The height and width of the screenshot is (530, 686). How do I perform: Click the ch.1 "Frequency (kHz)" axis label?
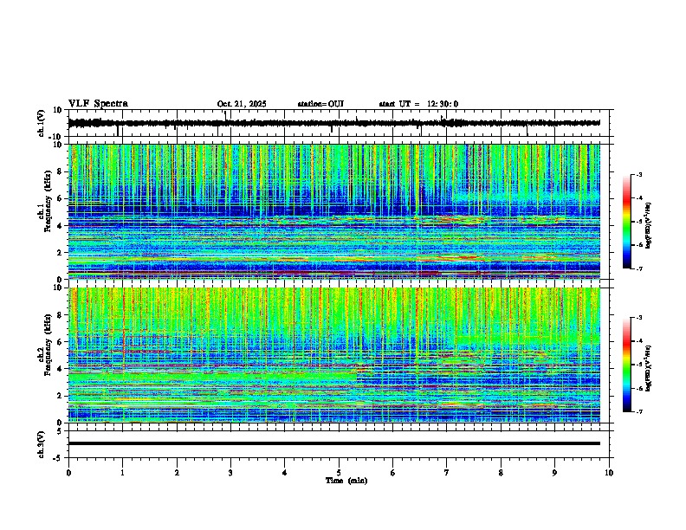(x=49, y=202)
